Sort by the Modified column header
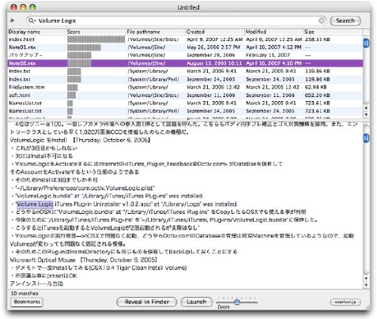The width and height of the screenshot is (377, 319). tap(273, 32)
